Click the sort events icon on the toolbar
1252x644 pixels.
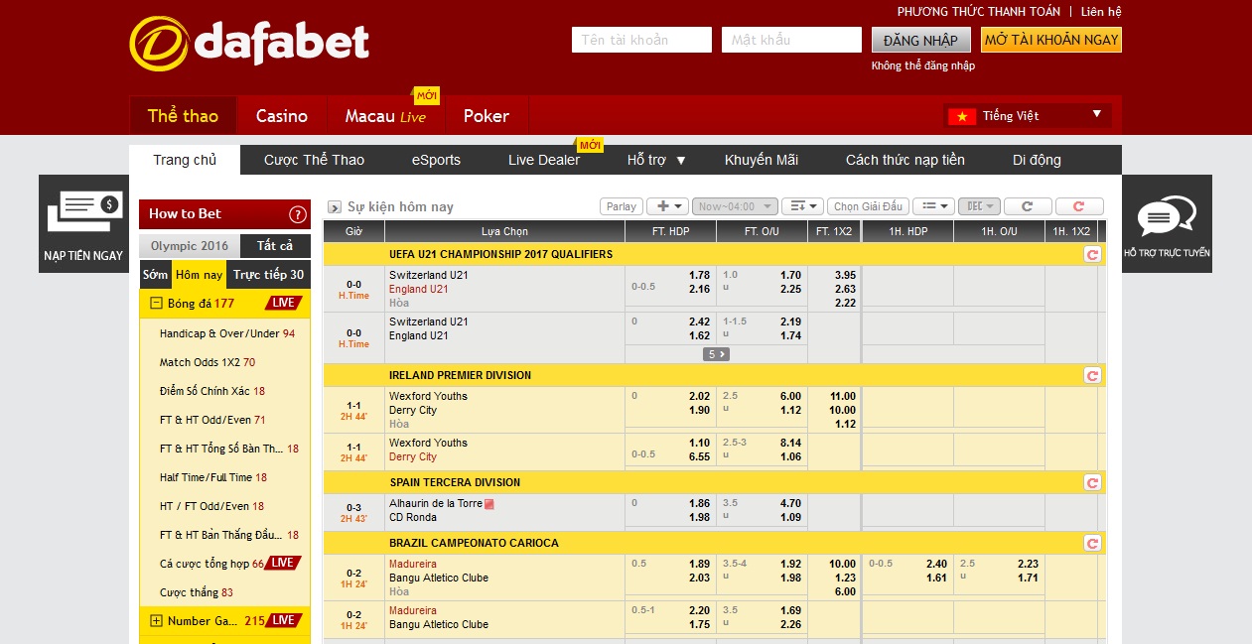coord(804,206)
